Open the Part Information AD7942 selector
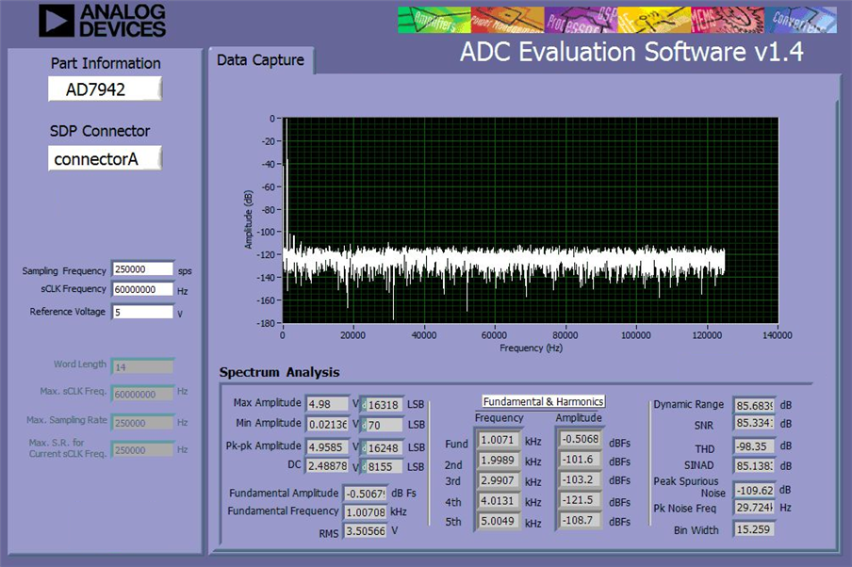852x567 pixels. point(105,89)
